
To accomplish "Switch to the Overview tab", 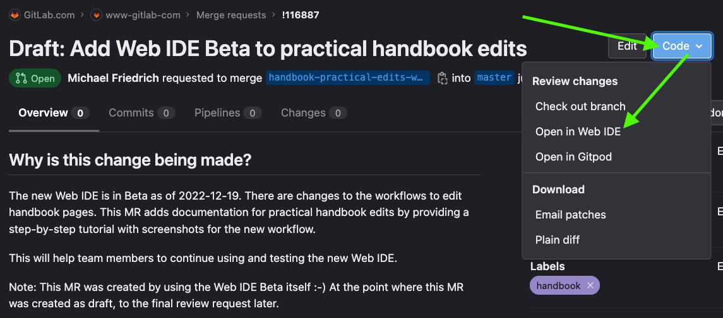I will coord(54,113).
